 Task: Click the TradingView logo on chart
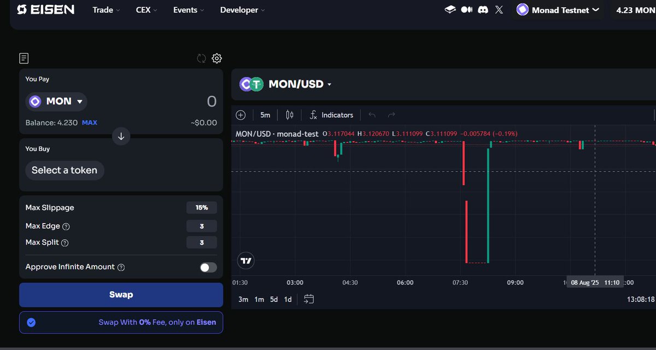coord(247,261)
